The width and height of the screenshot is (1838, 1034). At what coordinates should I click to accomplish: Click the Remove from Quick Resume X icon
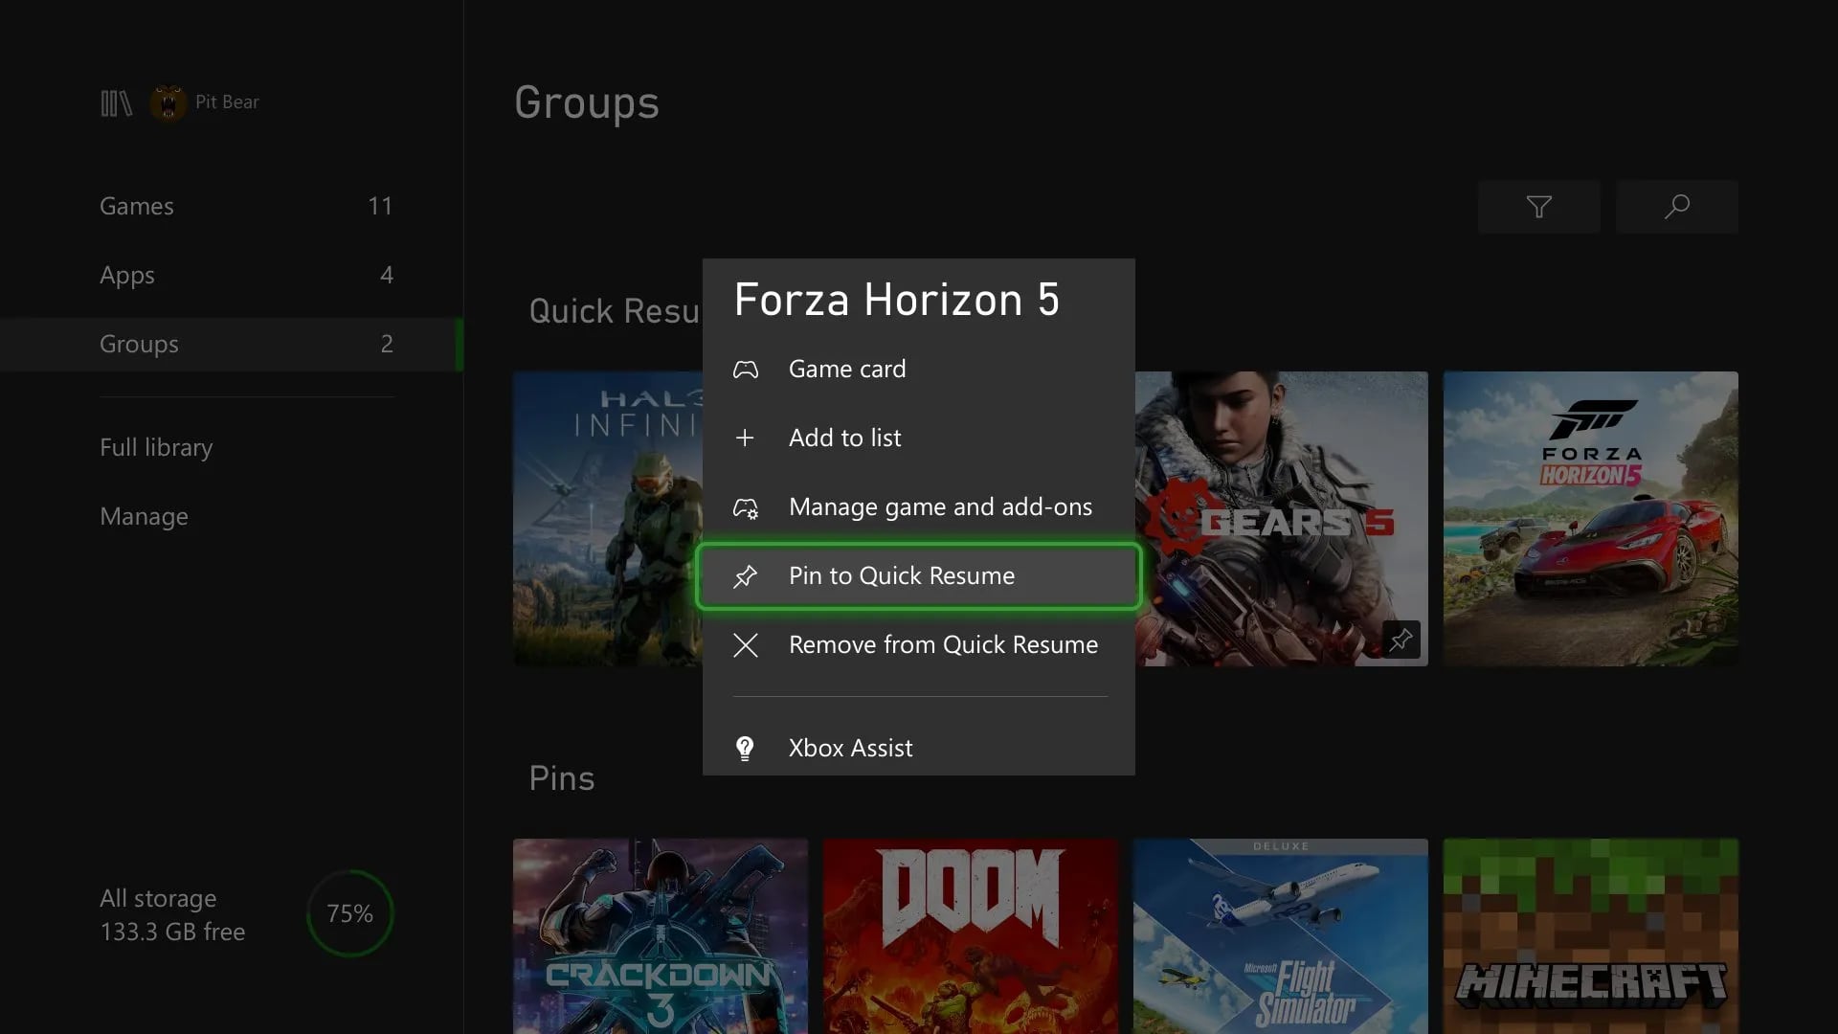[747, 644]
